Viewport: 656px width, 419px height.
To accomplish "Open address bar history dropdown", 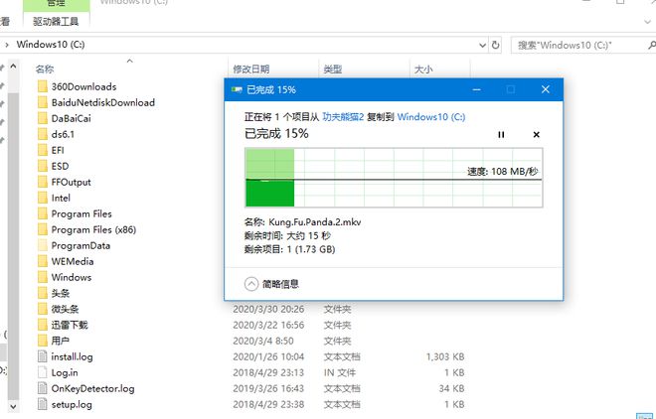I will [482, 45].
